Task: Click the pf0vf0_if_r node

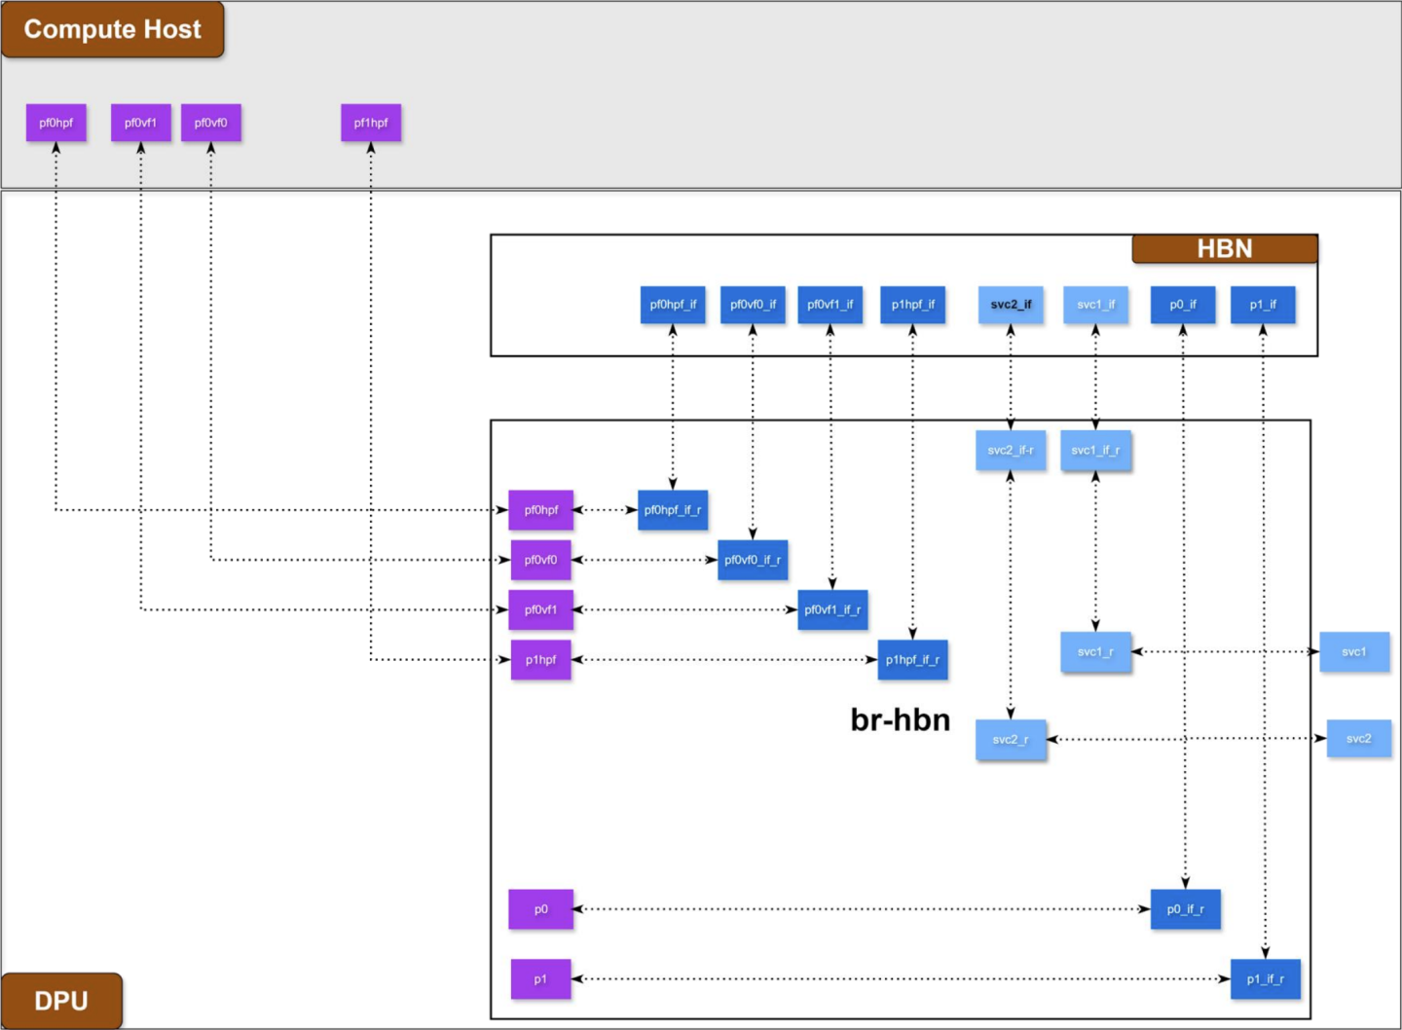Action: click(x=753, y=559)
